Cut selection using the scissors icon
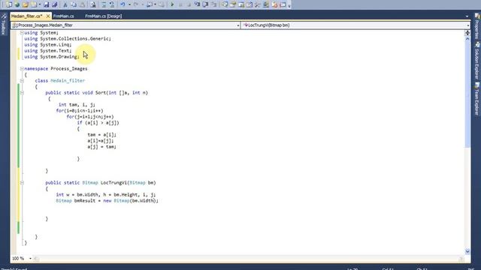Screen dimensions: 481x270 (65, 4)
